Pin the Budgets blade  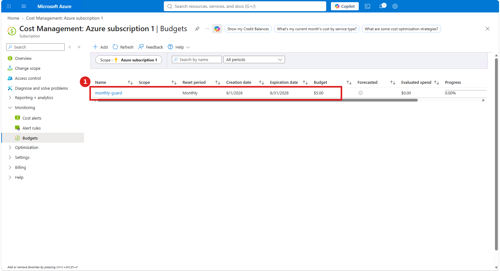197,29
